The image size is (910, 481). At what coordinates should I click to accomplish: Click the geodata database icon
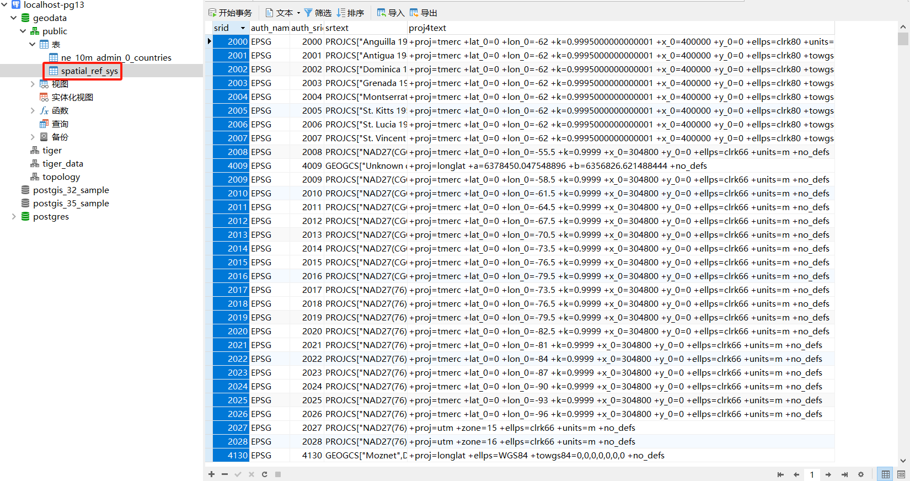pos(25,18)
